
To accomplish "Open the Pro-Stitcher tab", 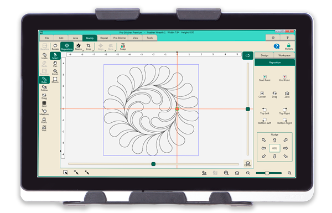I will 120,38.
